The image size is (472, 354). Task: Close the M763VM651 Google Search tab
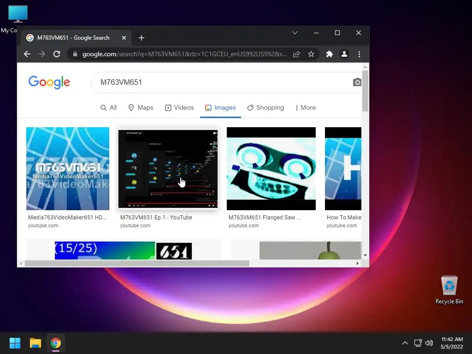[x=124, y=38]
